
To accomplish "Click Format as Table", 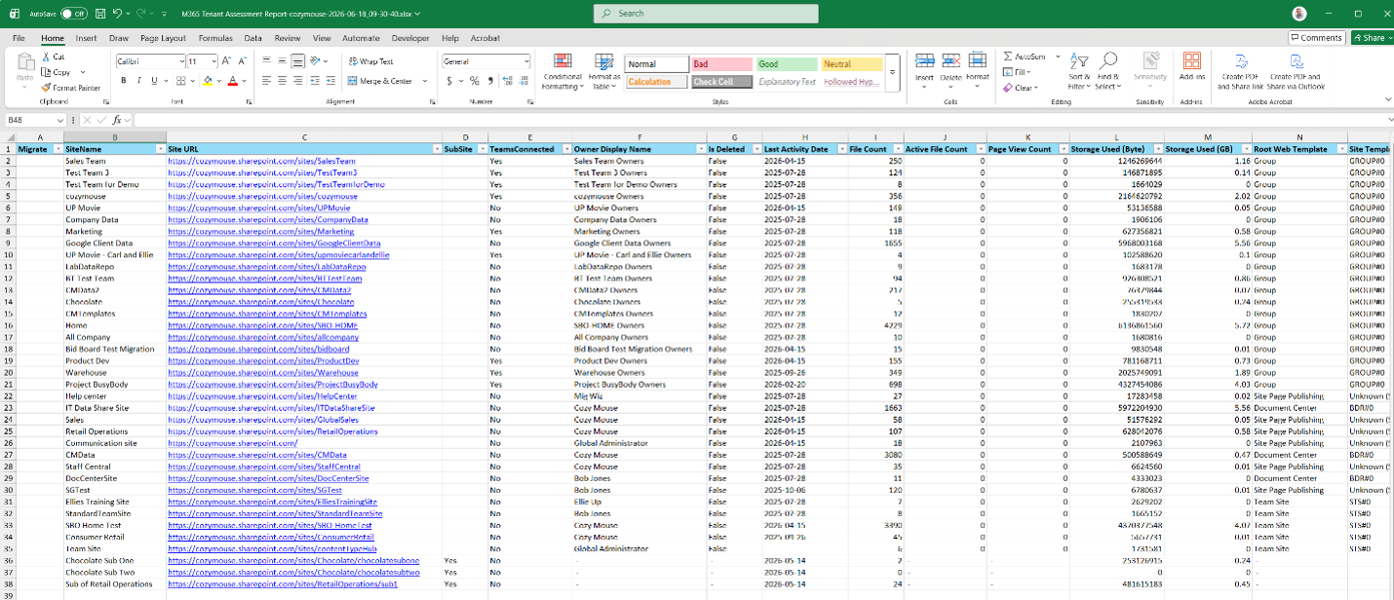I will 604,71.
